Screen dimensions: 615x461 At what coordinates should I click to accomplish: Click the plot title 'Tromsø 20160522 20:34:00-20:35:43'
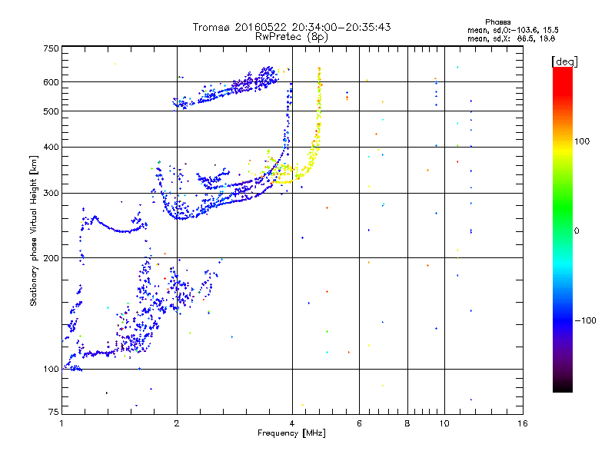click(291, 27)
